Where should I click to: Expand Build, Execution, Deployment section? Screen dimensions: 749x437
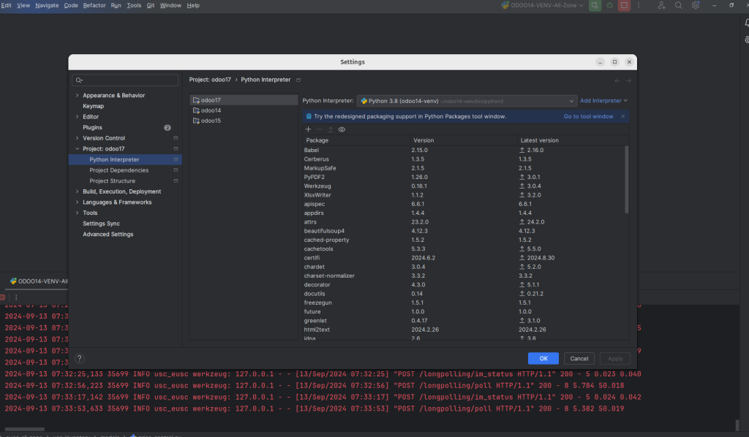[78, 191]
